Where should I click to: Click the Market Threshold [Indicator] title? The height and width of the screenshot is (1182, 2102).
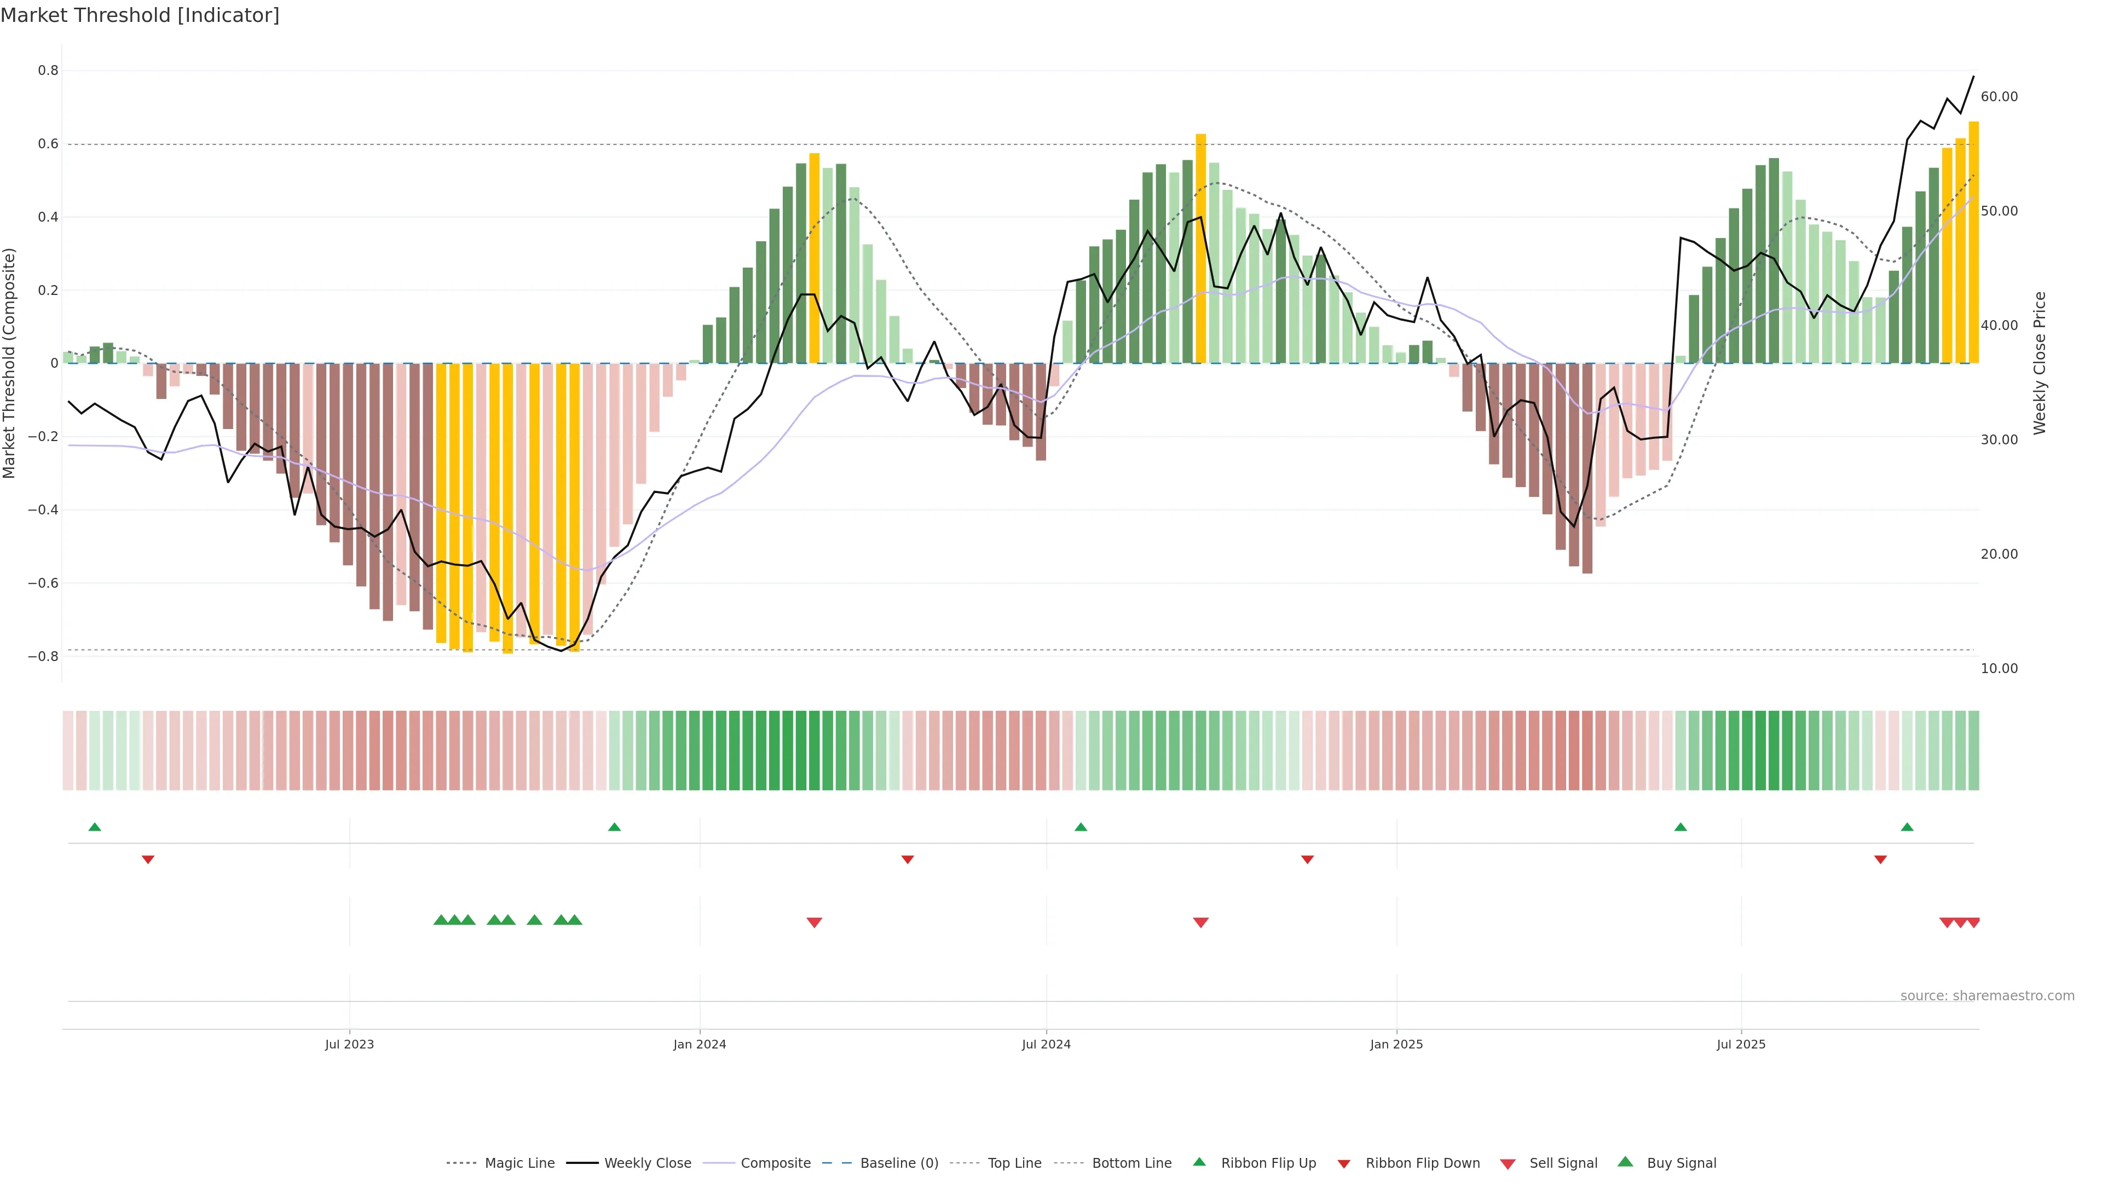tap(140, 15)
